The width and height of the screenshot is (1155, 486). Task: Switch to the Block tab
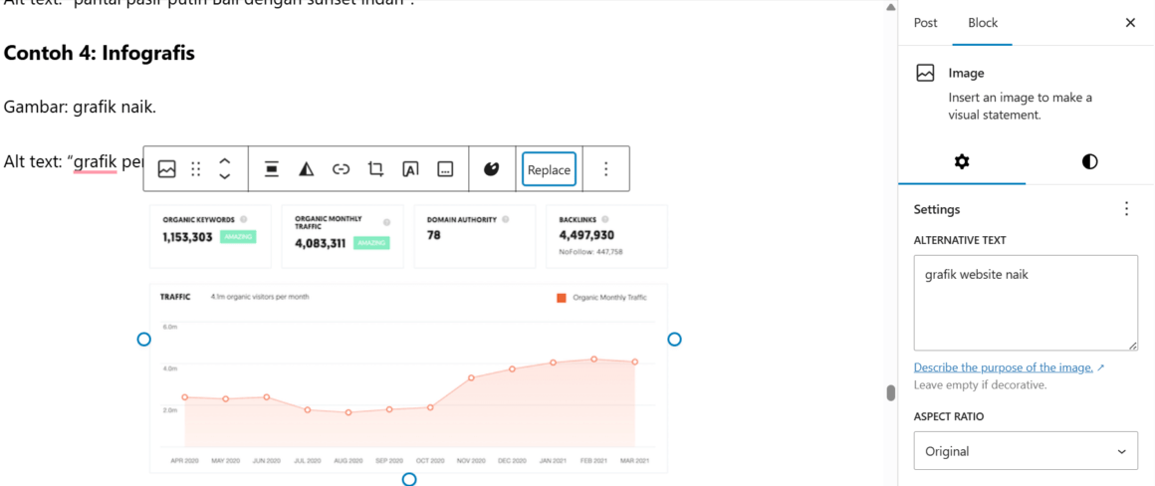point(982,23)
